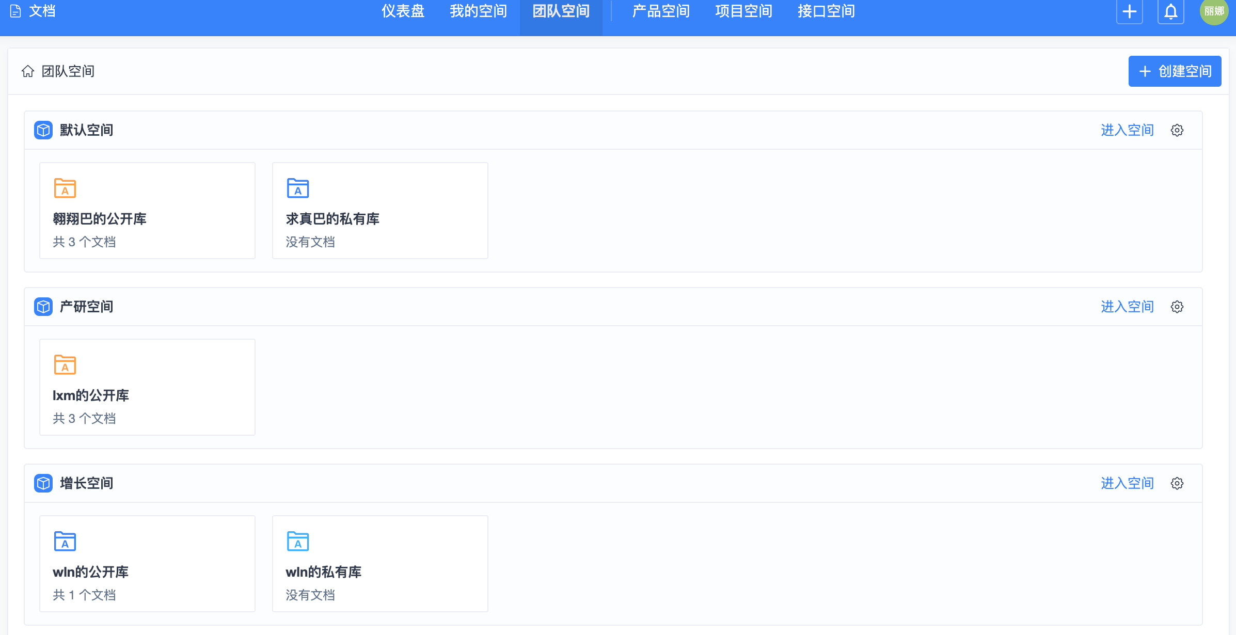Click the cube icon of 增长空间
The height and width of the screenshot is (635, 1236).
tap(43, 483)
